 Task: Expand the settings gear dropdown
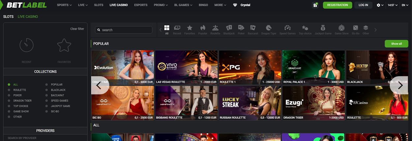380,5
